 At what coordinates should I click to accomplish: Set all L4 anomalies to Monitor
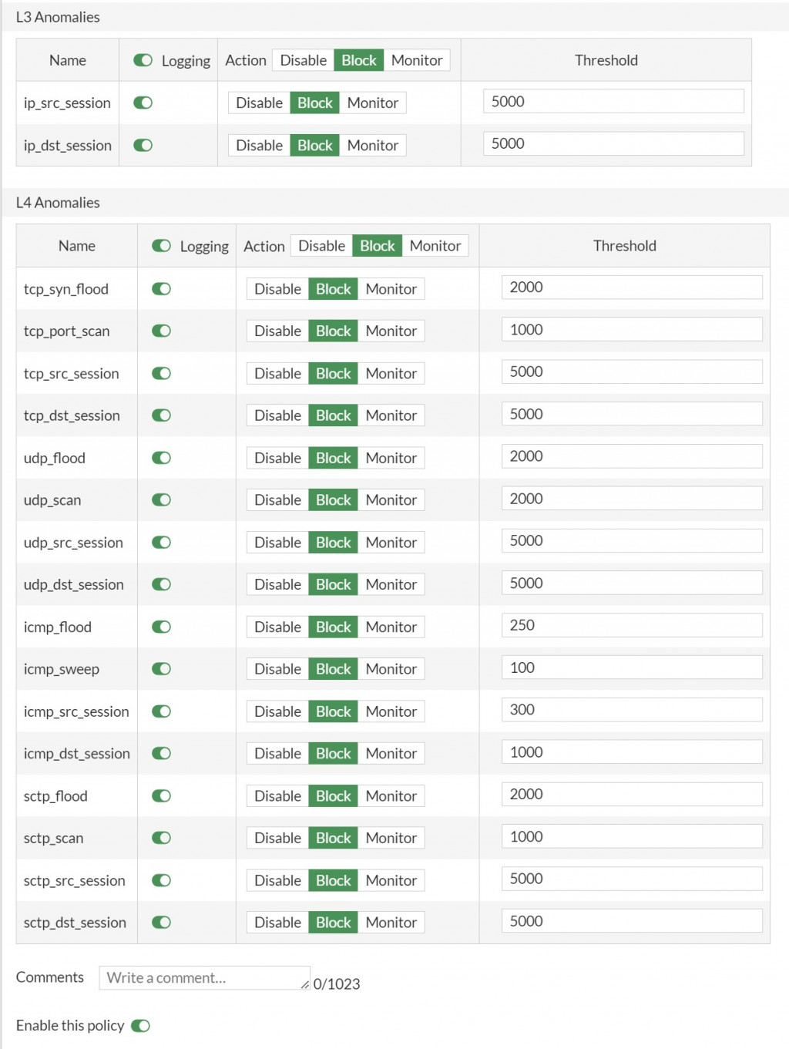click(x=435, y=246)
